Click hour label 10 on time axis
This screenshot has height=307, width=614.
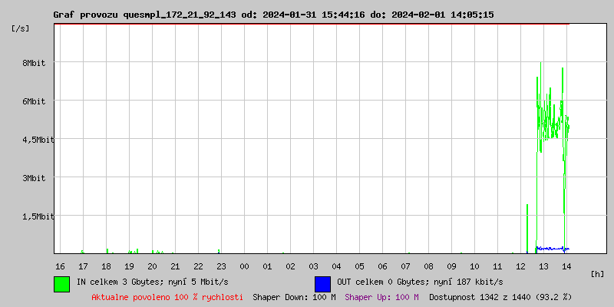point(474,266)
